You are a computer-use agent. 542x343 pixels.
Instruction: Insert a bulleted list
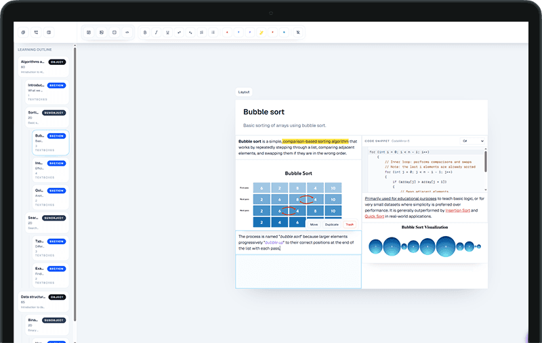pos(213,32)
